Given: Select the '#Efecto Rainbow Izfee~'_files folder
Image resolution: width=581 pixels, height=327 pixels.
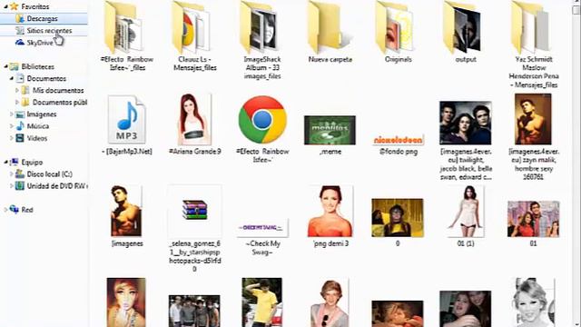Looking at the screenshot, I should tap(127, 36).
